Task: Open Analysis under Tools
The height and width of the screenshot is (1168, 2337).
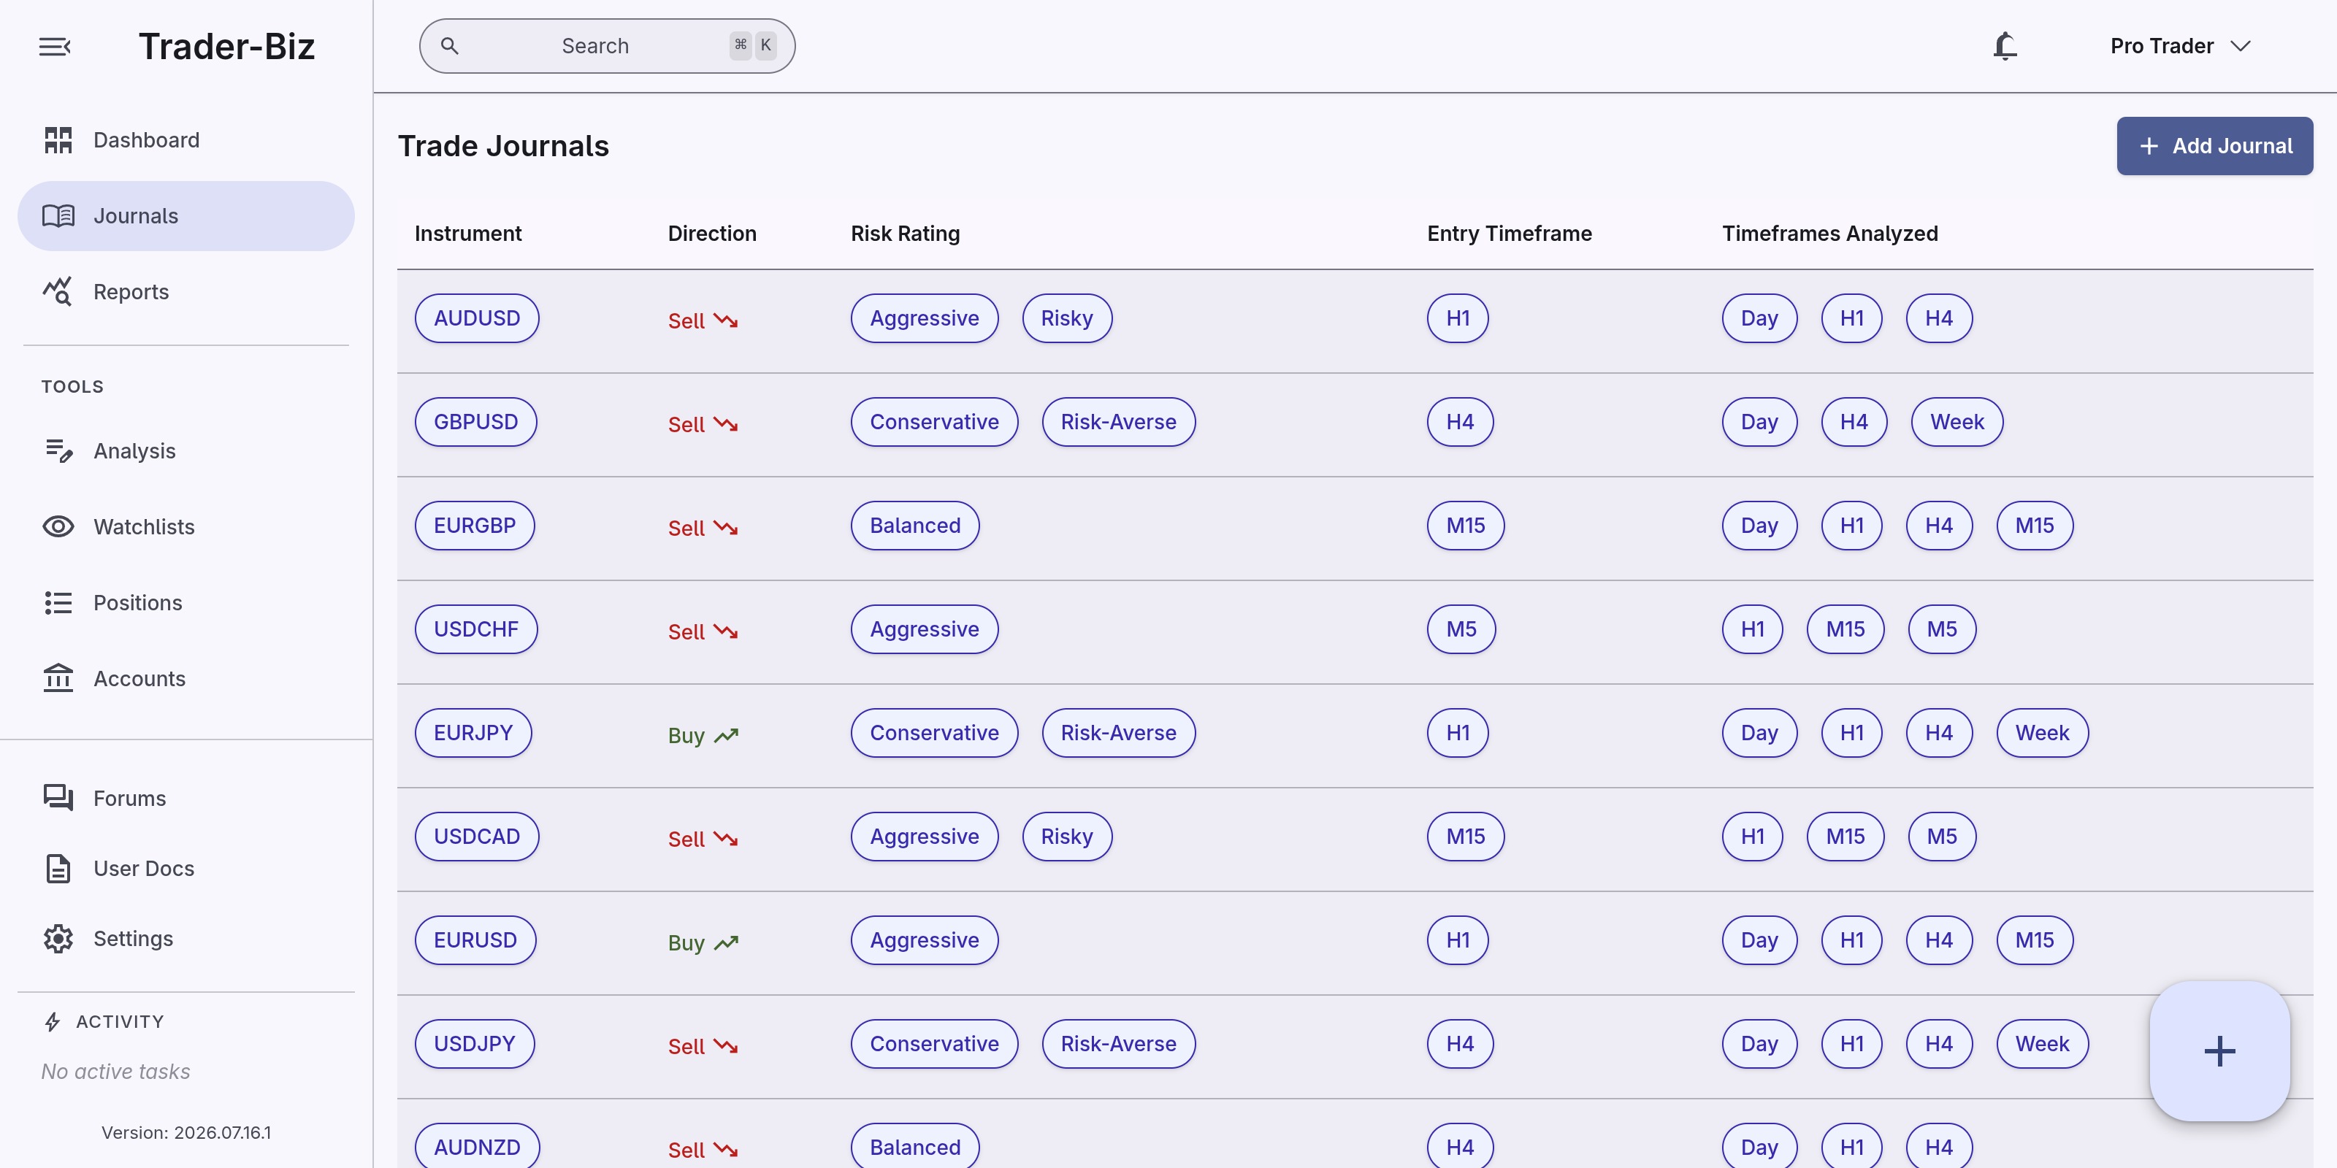Action: (186, 450)
